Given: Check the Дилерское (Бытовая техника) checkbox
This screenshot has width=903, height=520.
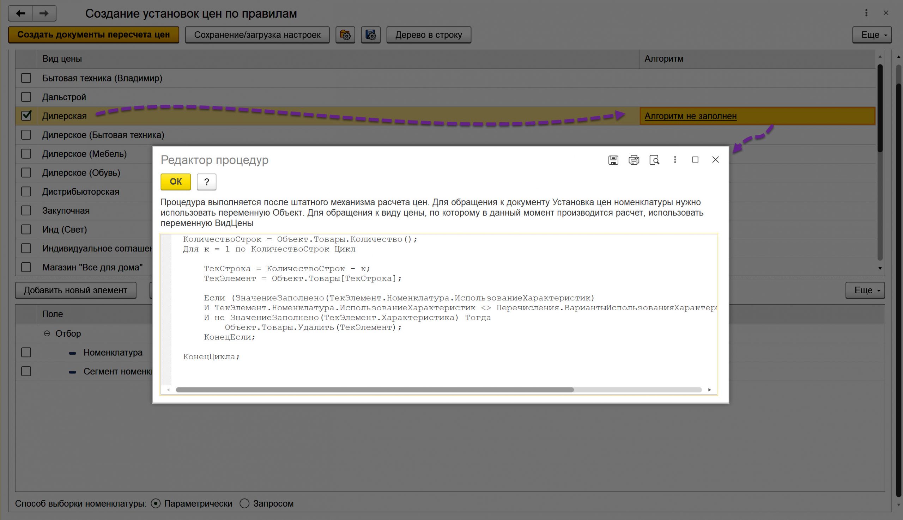Looking at the screenshot, I should coord(26,135).
